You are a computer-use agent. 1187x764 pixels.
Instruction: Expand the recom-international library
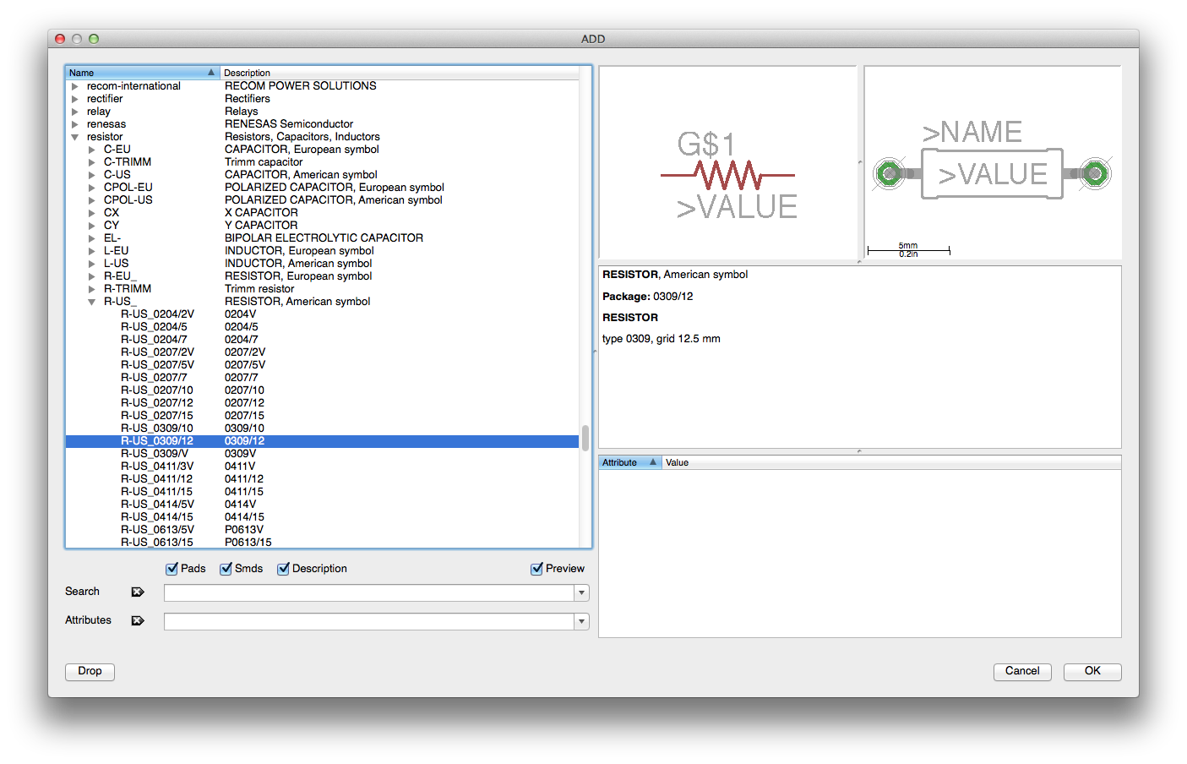[x=75, y=86]
